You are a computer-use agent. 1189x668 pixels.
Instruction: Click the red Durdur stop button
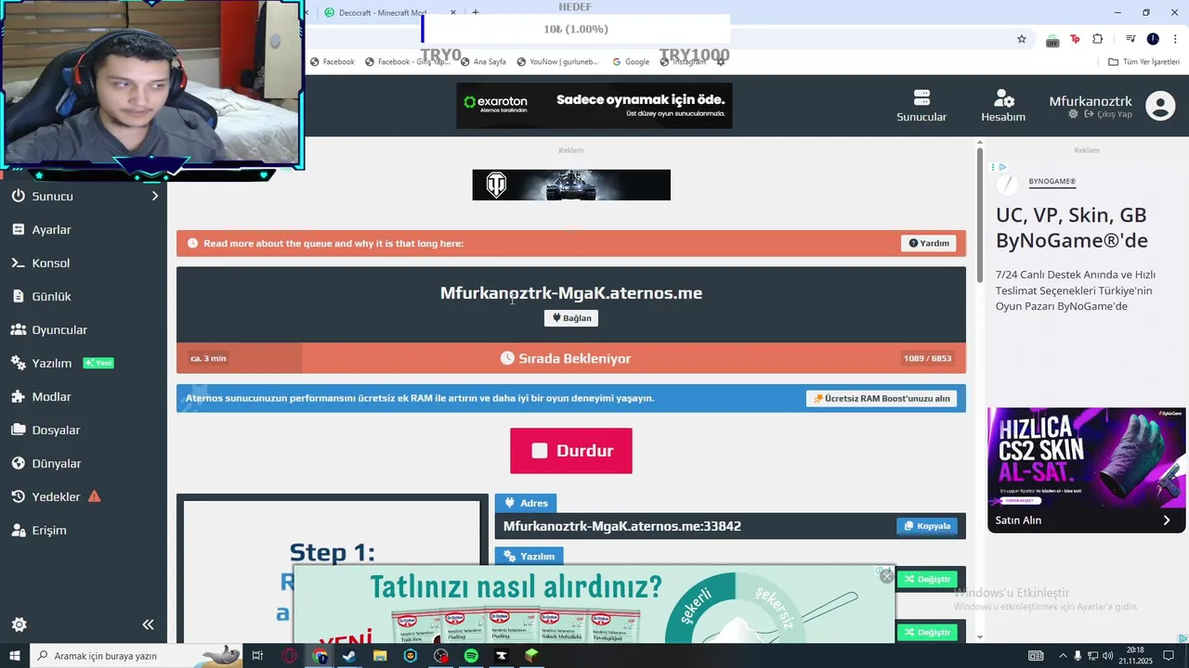(x=571, y=451)
